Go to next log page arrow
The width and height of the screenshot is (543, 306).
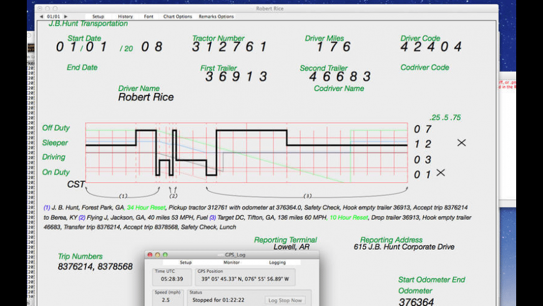point(66,16)
